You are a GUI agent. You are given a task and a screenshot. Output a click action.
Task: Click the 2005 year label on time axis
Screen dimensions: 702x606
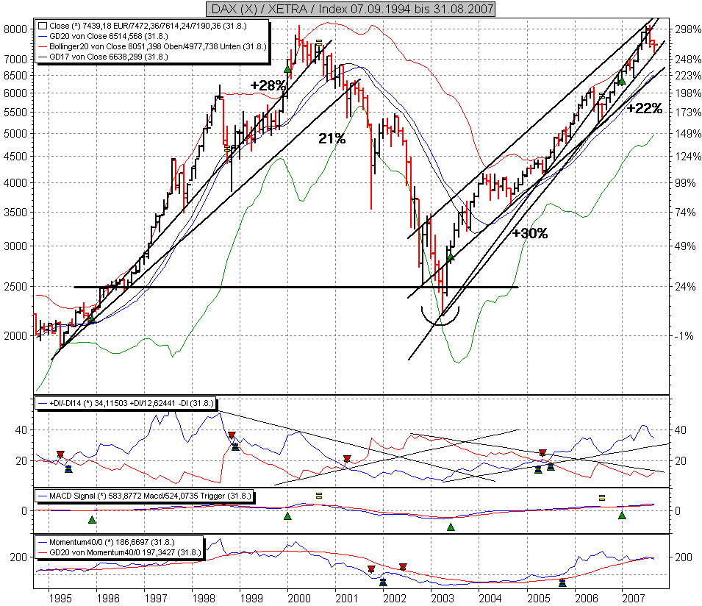539,599
